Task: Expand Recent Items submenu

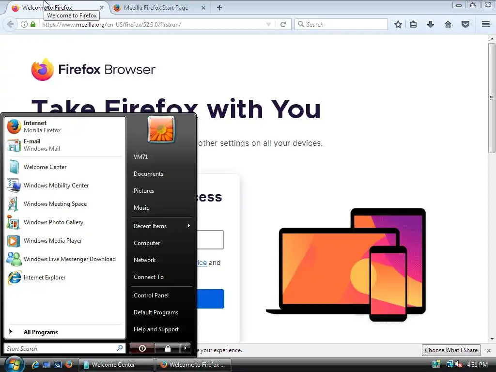Action: pyautogui.click(x=161, y=226)
